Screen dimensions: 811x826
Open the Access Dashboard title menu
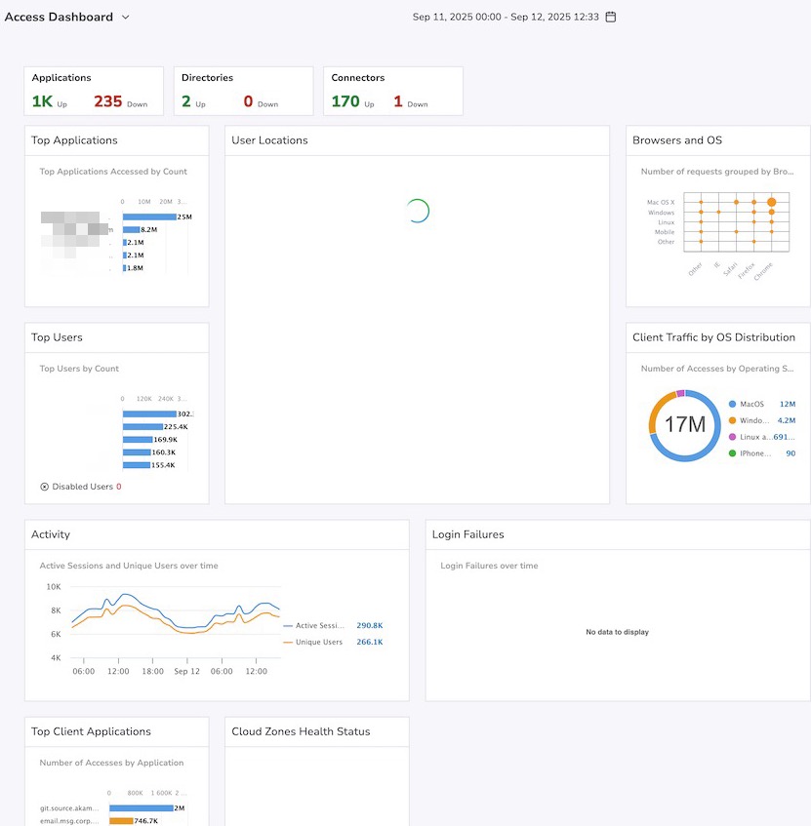(x=59, y=18)
